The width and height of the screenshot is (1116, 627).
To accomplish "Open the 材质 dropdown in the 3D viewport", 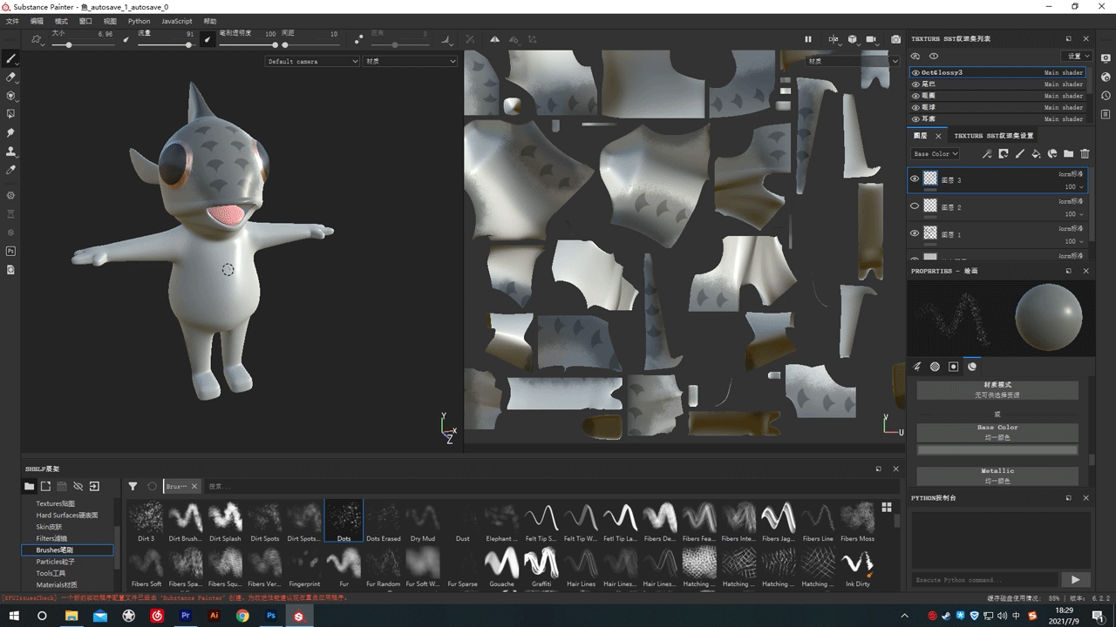I will pyautogui.click(x=410, y=62).
